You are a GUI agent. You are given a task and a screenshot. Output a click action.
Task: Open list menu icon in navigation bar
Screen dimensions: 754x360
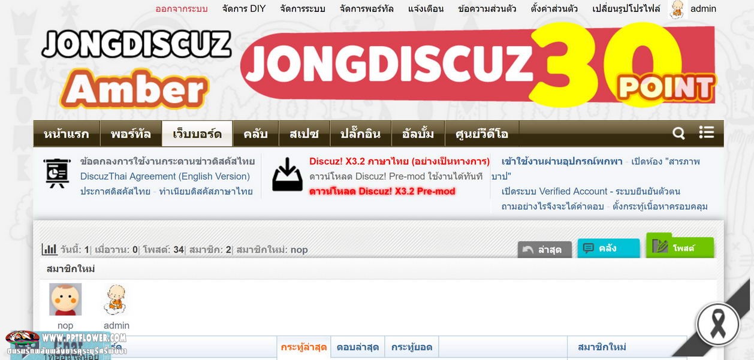tap(706, 132)
